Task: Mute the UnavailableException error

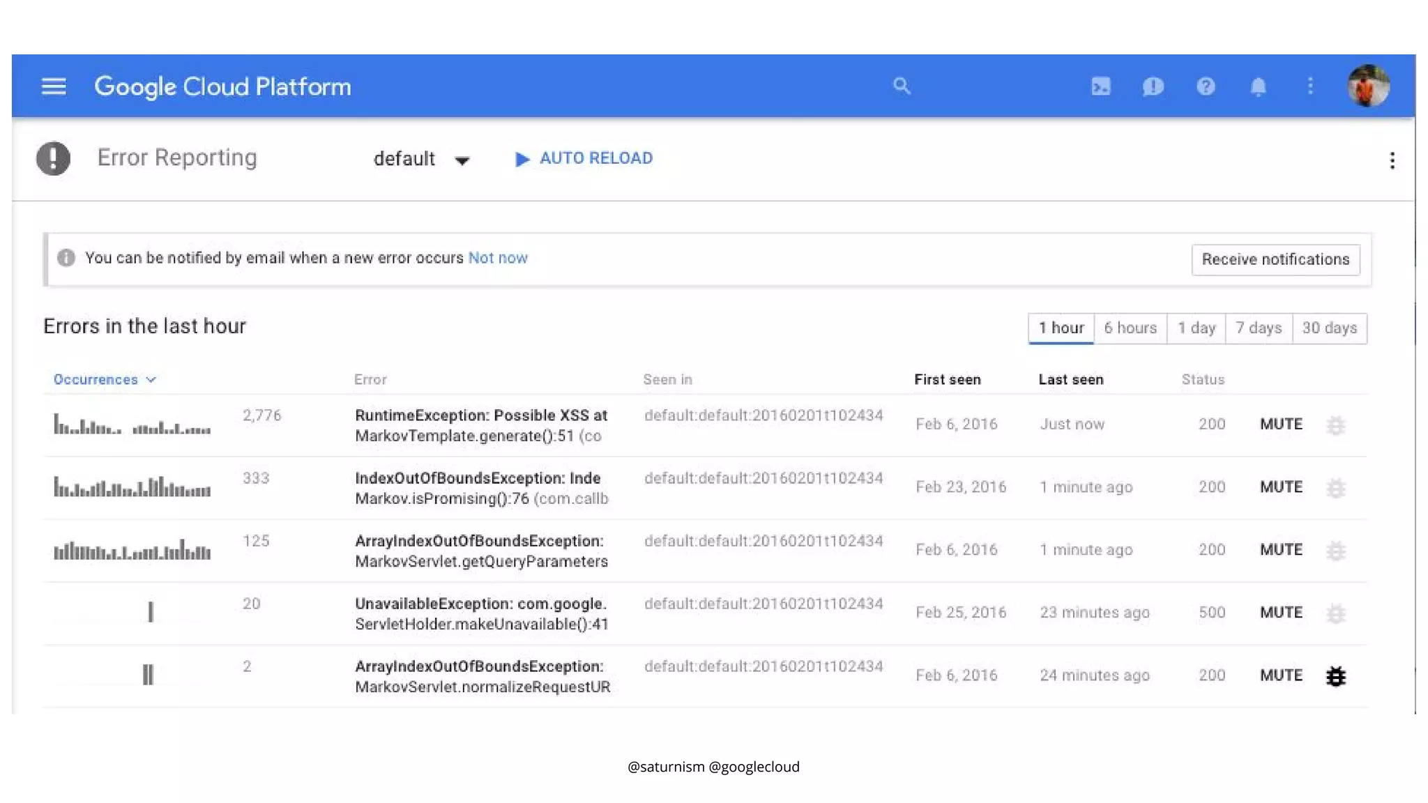Action: pyautogui.click(x=1281, y=612)
